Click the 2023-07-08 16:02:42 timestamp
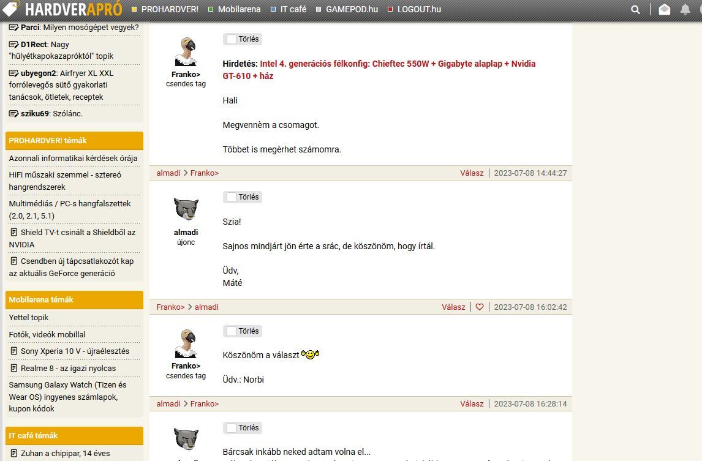The image size is (702, 461). click(530, 307)
